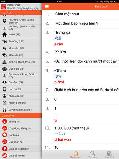The width and height of the screenshot is (119, 159).
Task: Open category Khám bệnh (43)
Action: click(21, 103)
